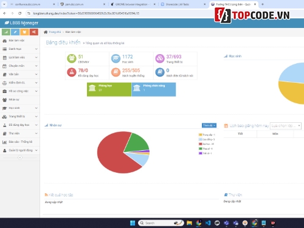304x228 pixels.
Task: Click the browser address bar URL
Action: point(86,13)
